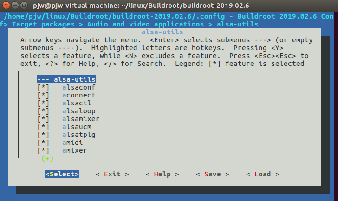Toggle the alsactl checkbox
The width and height of the screenshot is (338, 201).
point(43,103)
